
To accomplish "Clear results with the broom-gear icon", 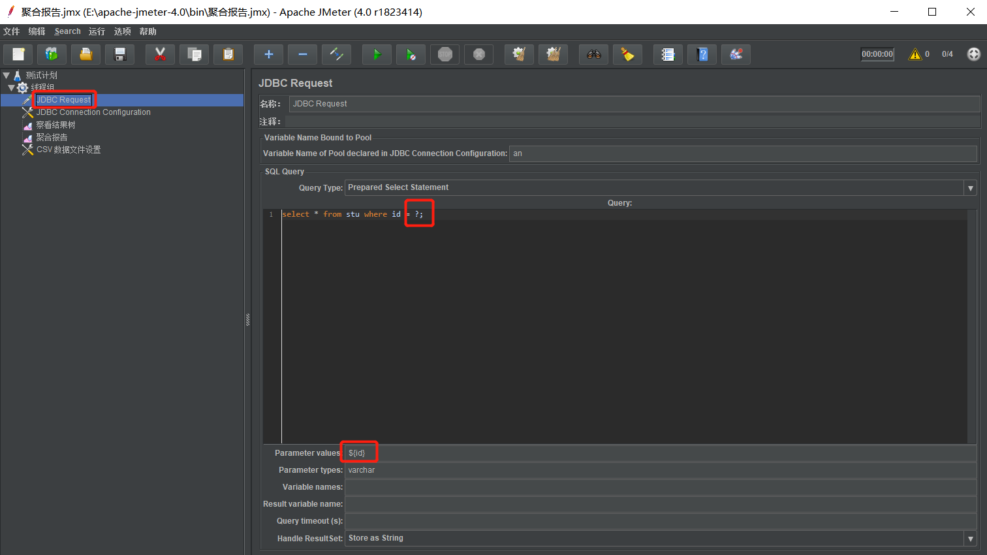I will (519, 54).
